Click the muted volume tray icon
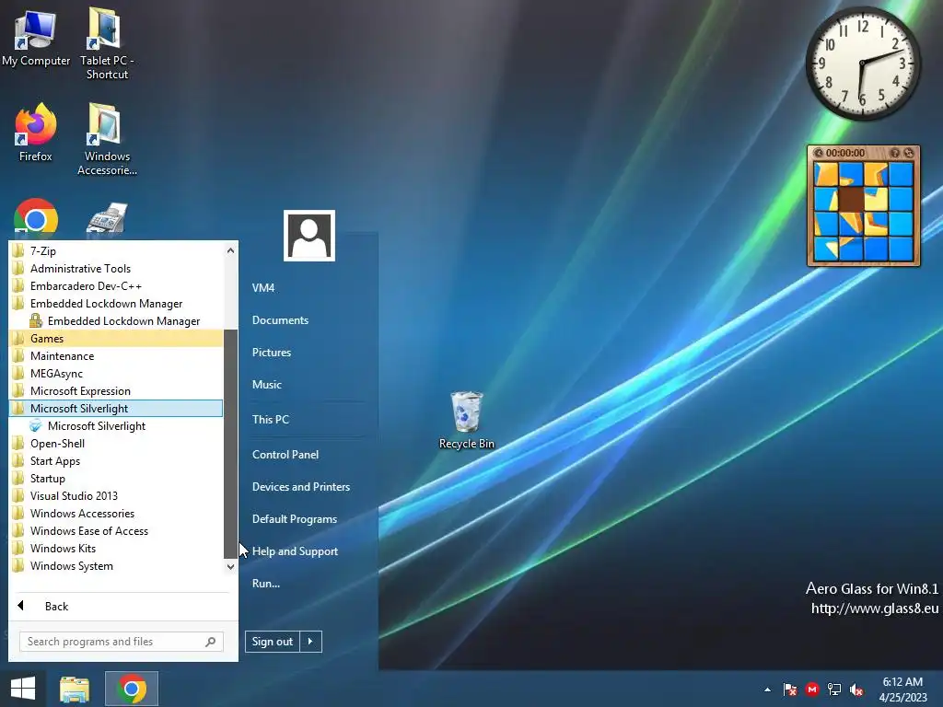Viewport: 943px width, 707px height. tap(856, 690)
